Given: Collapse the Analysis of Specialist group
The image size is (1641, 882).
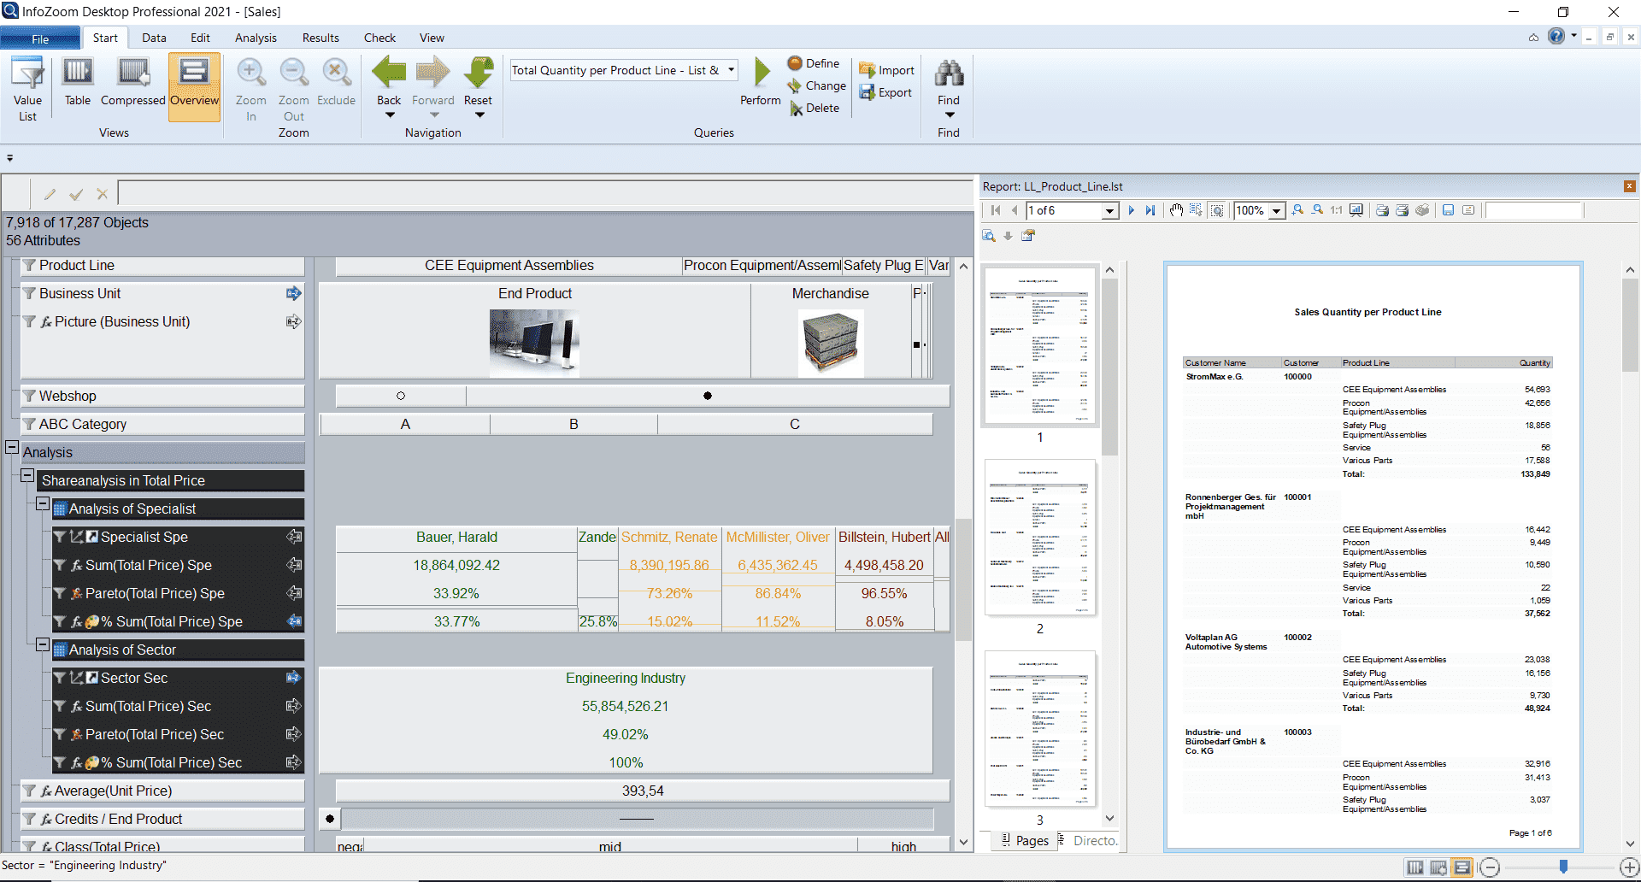Looking at the screenshot, I should tap(43, 504).
